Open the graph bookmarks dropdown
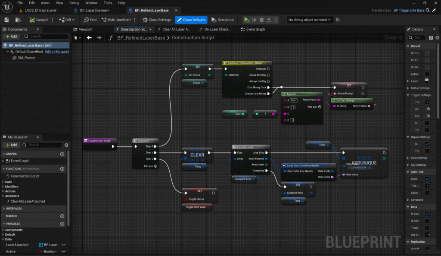 click(x=78, y=37)
